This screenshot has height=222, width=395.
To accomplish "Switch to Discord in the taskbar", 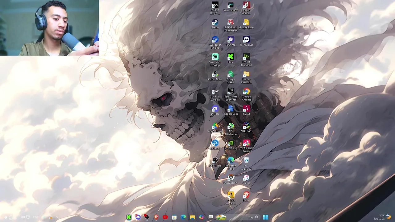I will (138, 217).
